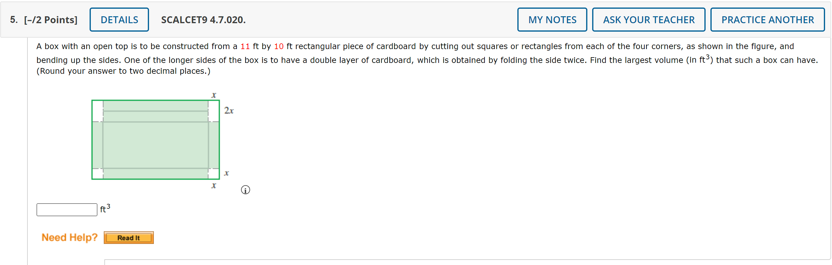Click the x label at top of figure

[213, 95]
